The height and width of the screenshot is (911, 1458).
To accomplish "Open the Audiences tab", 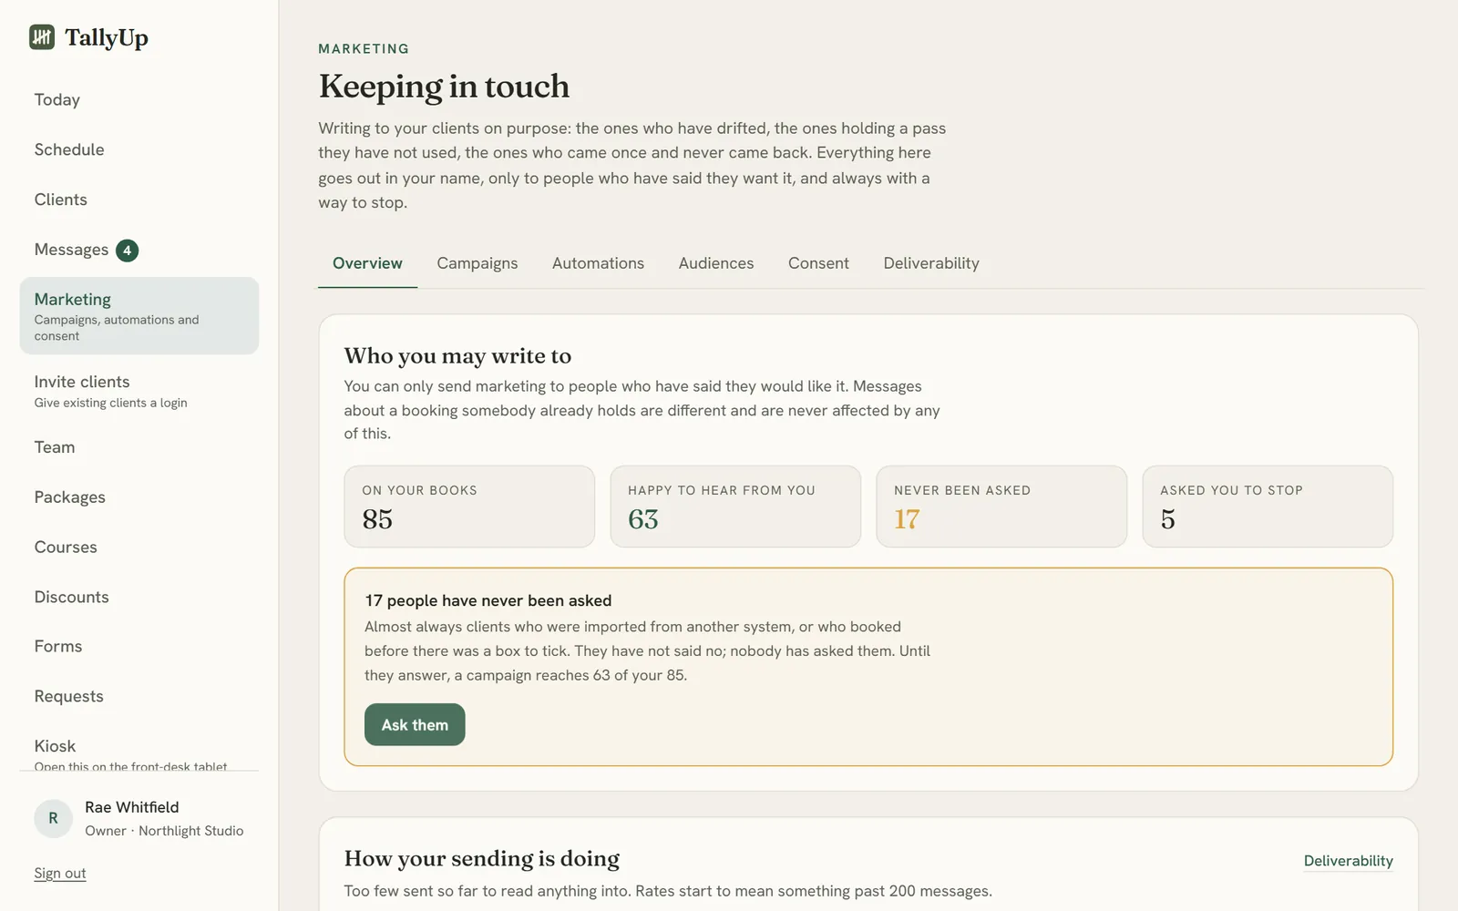I will 715,263.
